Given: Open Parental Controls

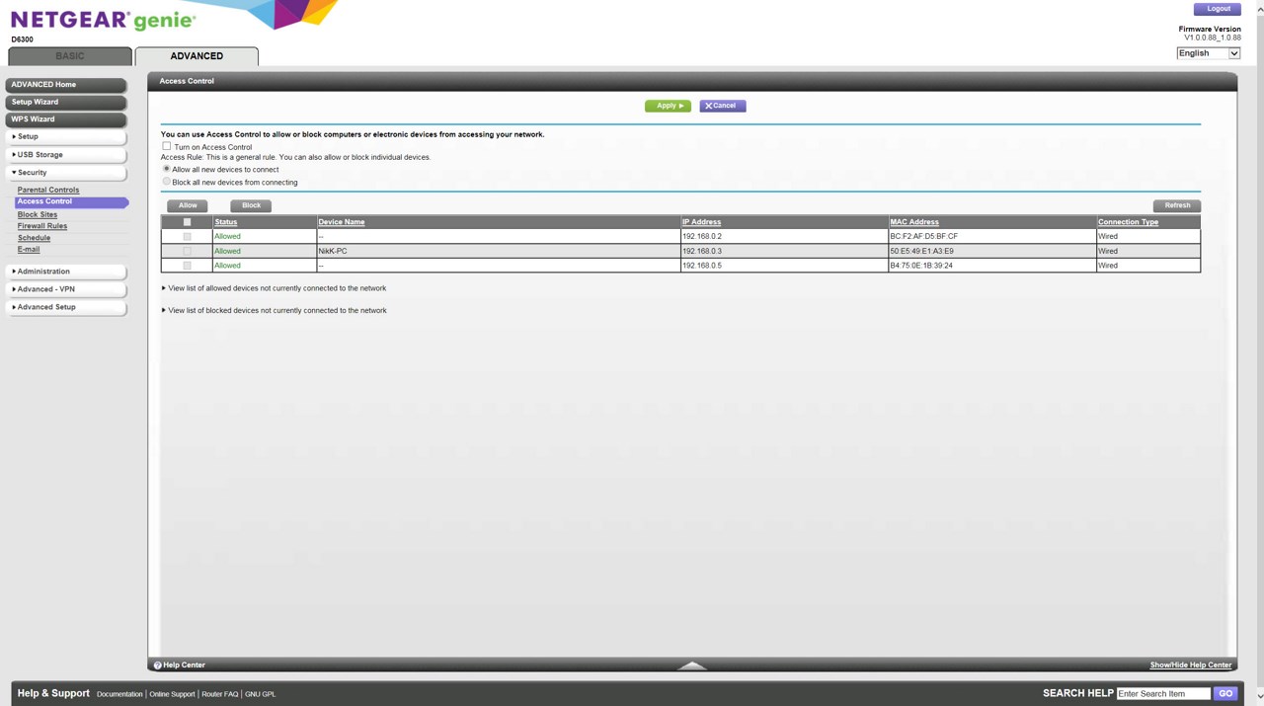Looking at the screenshot, I should click(48, 190).
